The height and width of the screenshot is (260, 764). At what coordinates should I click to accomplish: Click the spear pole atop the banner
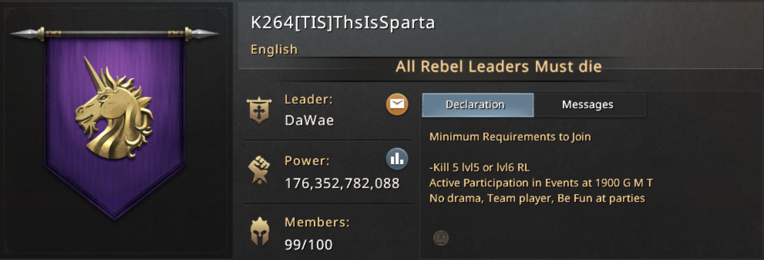tap(114, 33)
